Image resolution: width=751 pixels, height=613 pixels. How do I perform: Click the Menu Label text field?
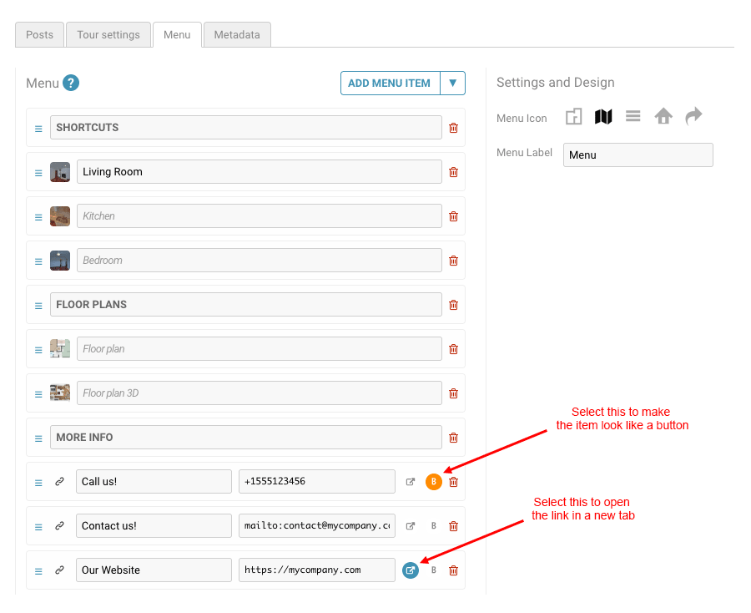pos(638,155)
